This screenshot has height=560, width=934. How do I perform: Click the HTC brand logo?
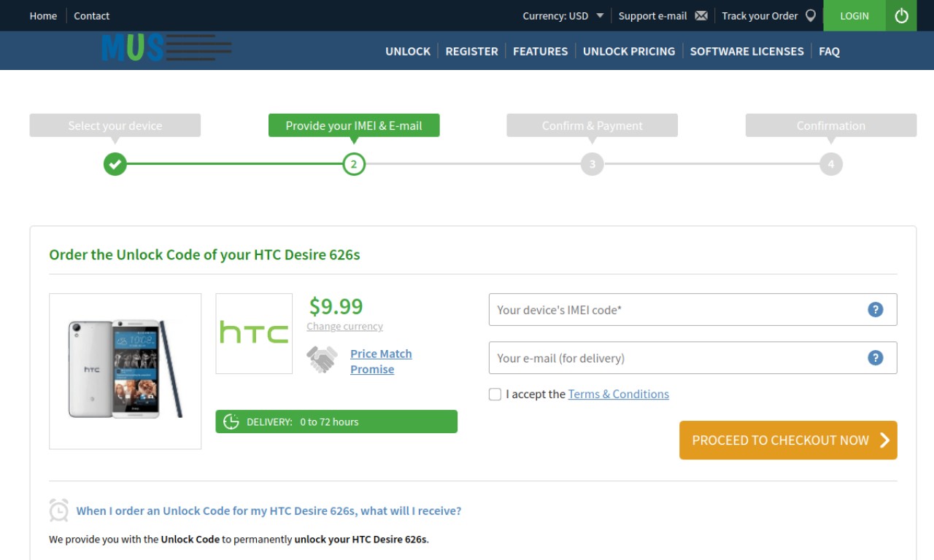[x=254, y=333]
